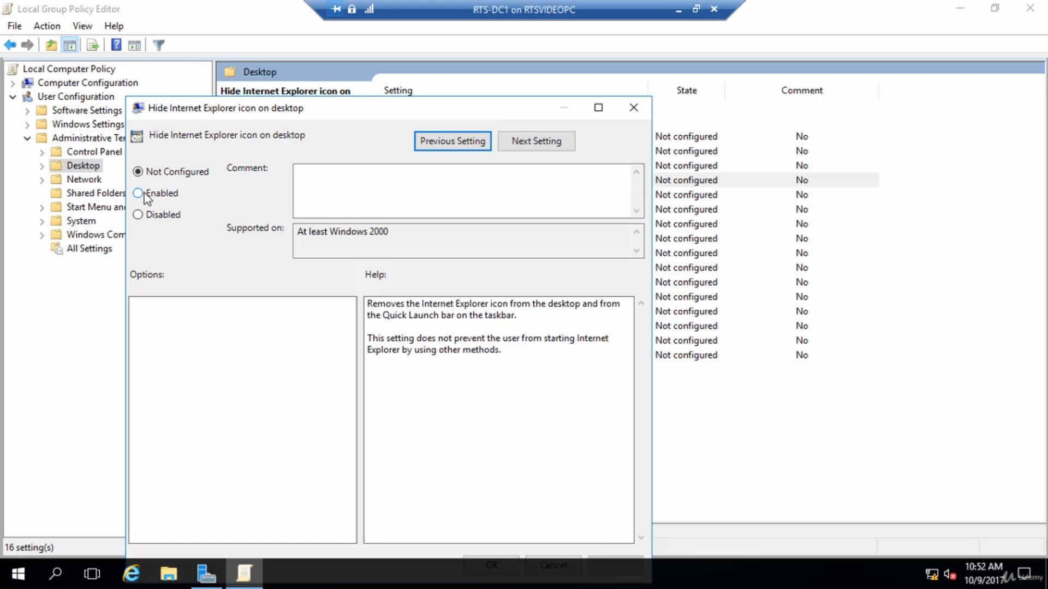This screenshot has height=589, width=1048.
Task: Click the Next Setting button
Action: [x=536, y=141]
